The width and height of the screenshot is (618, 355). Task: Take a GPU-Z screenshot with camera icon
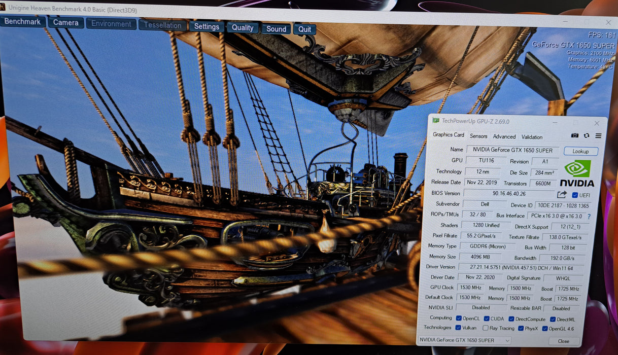574,135
